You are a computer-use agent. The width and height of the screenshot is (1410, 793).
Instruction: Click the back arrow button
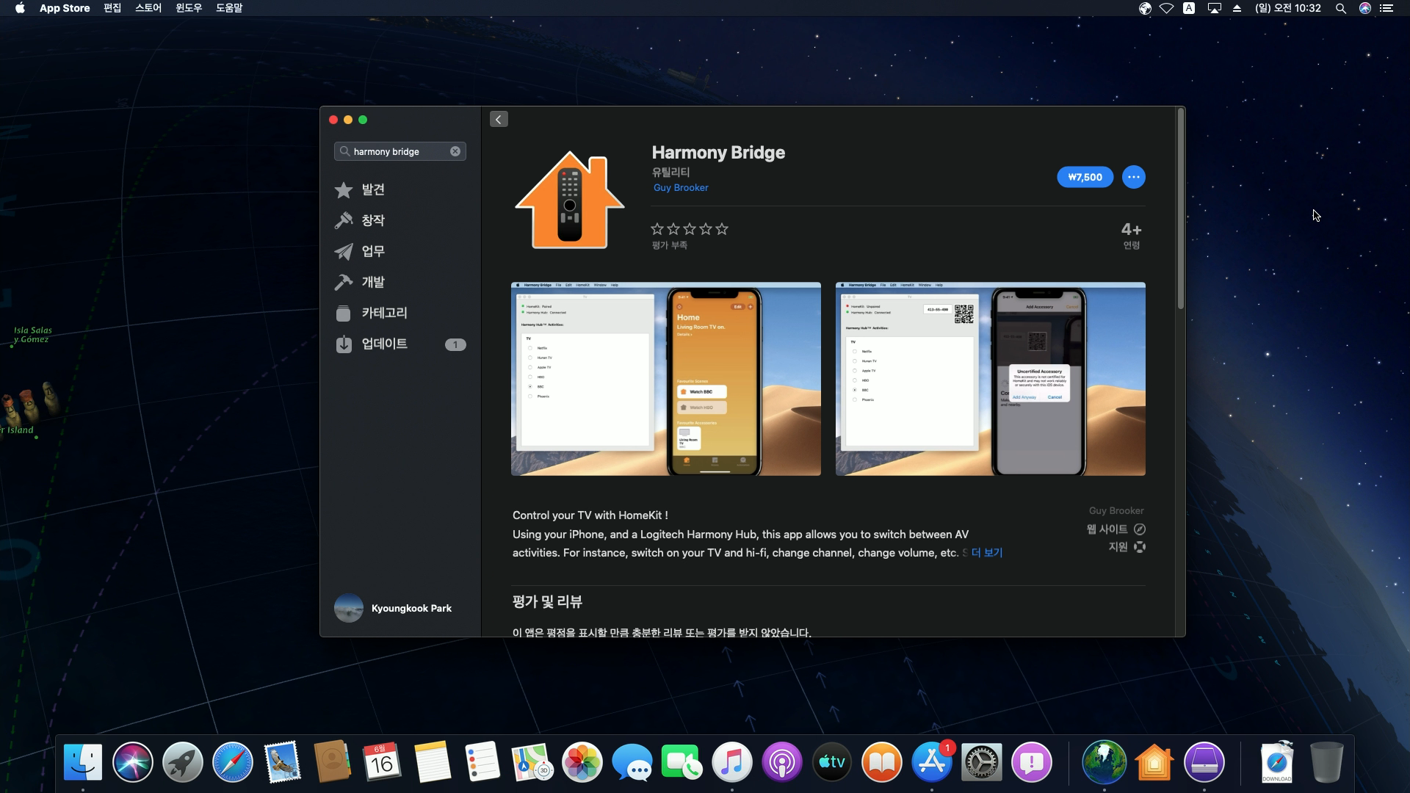[x=499, y=120]
